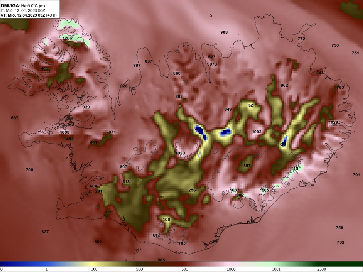Click the 502 offshore map value
Viewport: 363px width, 272px height.
pyautogui.click(x=98, y=242)
